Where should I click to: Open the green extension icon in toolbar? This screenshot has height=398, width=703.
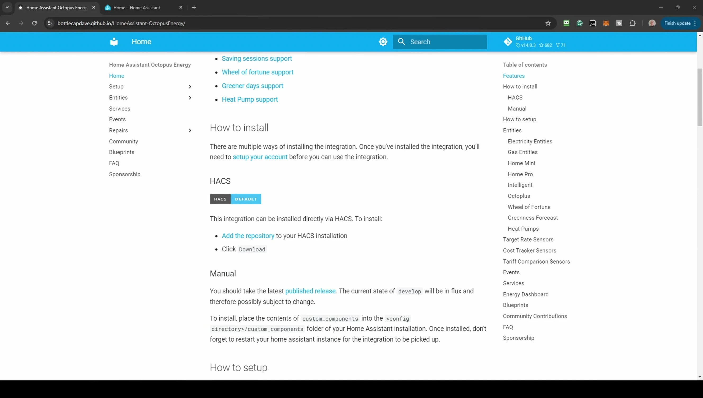coord(566,23)
